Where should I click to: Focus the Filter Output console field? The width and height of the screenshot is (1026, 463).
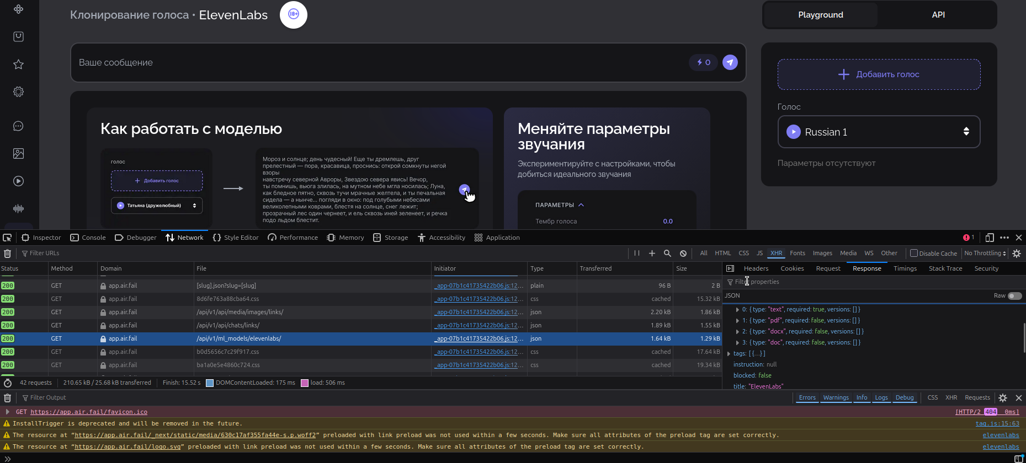click(406, 398)
